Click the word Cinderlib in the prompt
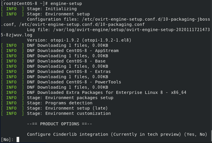This screenshot has width=212, height=143. [65, 134]
